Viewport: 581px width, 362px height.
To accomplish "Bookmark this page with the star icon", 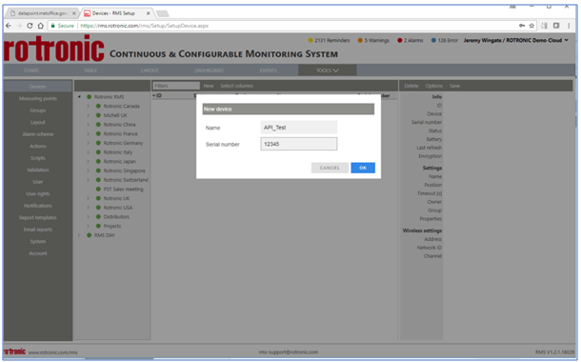I will pyautogui.click(x=531, y=26).
